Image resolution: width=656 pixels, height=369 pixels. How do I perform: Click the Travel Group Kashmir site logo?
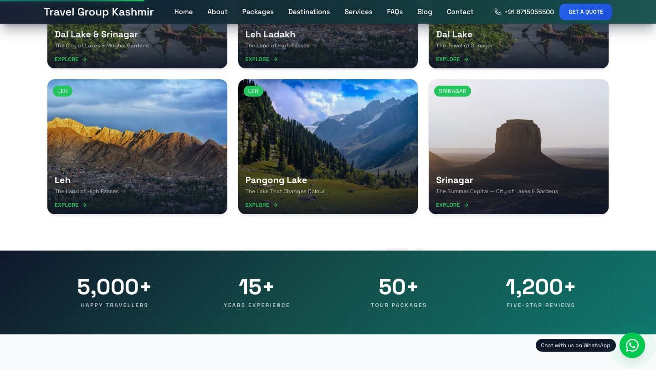point(99,12)
